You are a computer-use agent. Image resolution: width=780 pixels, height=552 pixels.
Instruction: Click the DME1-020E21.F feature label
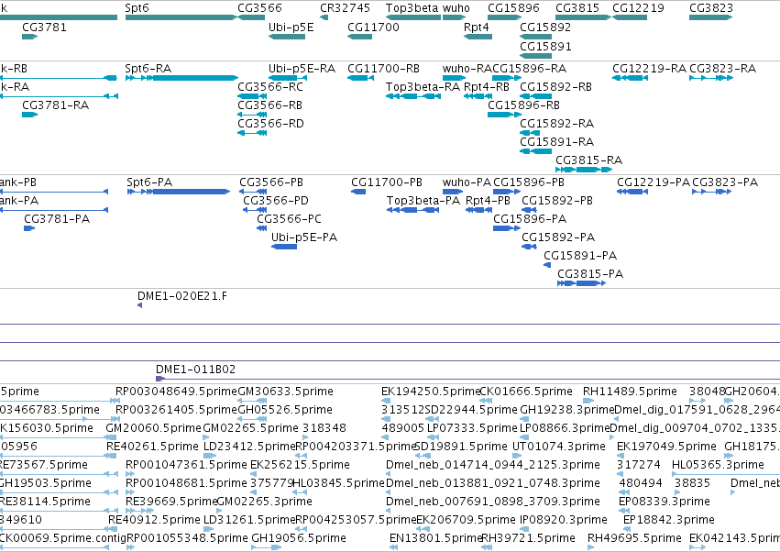coord(182,296)
